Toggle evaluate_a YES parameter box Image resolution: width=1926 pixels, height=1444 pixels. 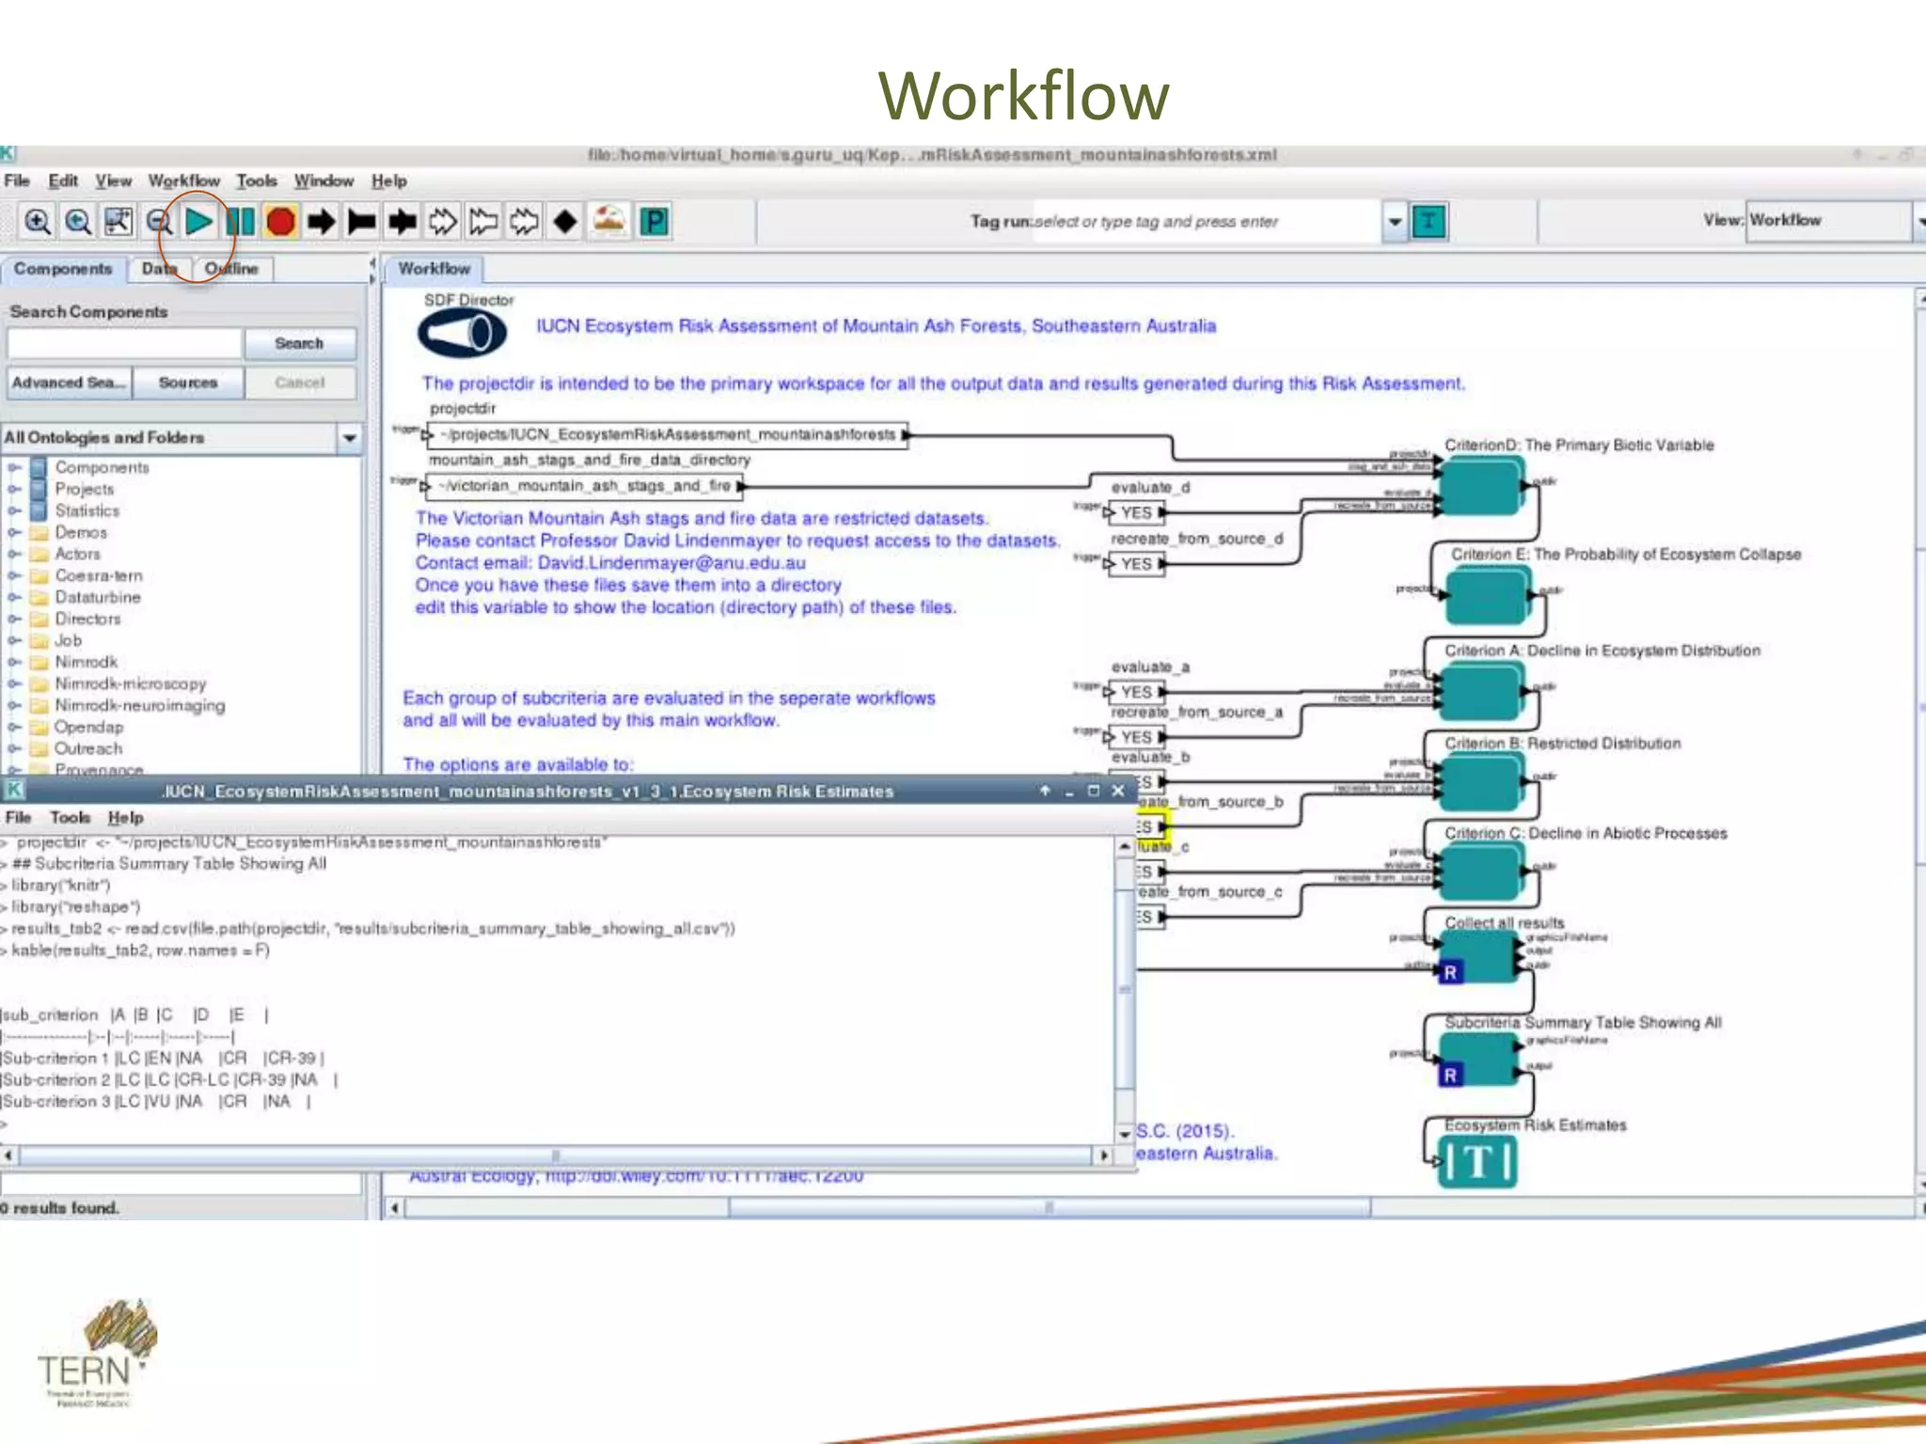pos(1136,692)
